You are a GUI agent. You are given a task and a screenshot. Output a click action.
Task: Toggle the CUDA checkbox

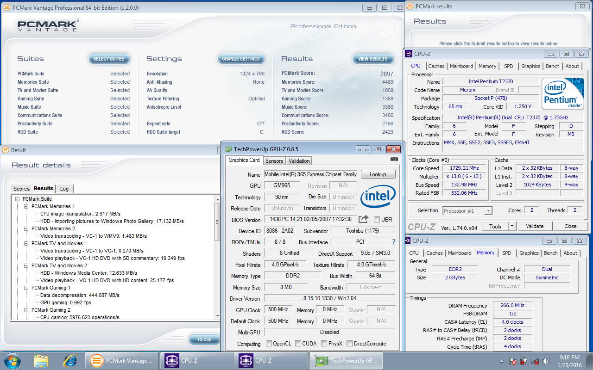(297, 344)
